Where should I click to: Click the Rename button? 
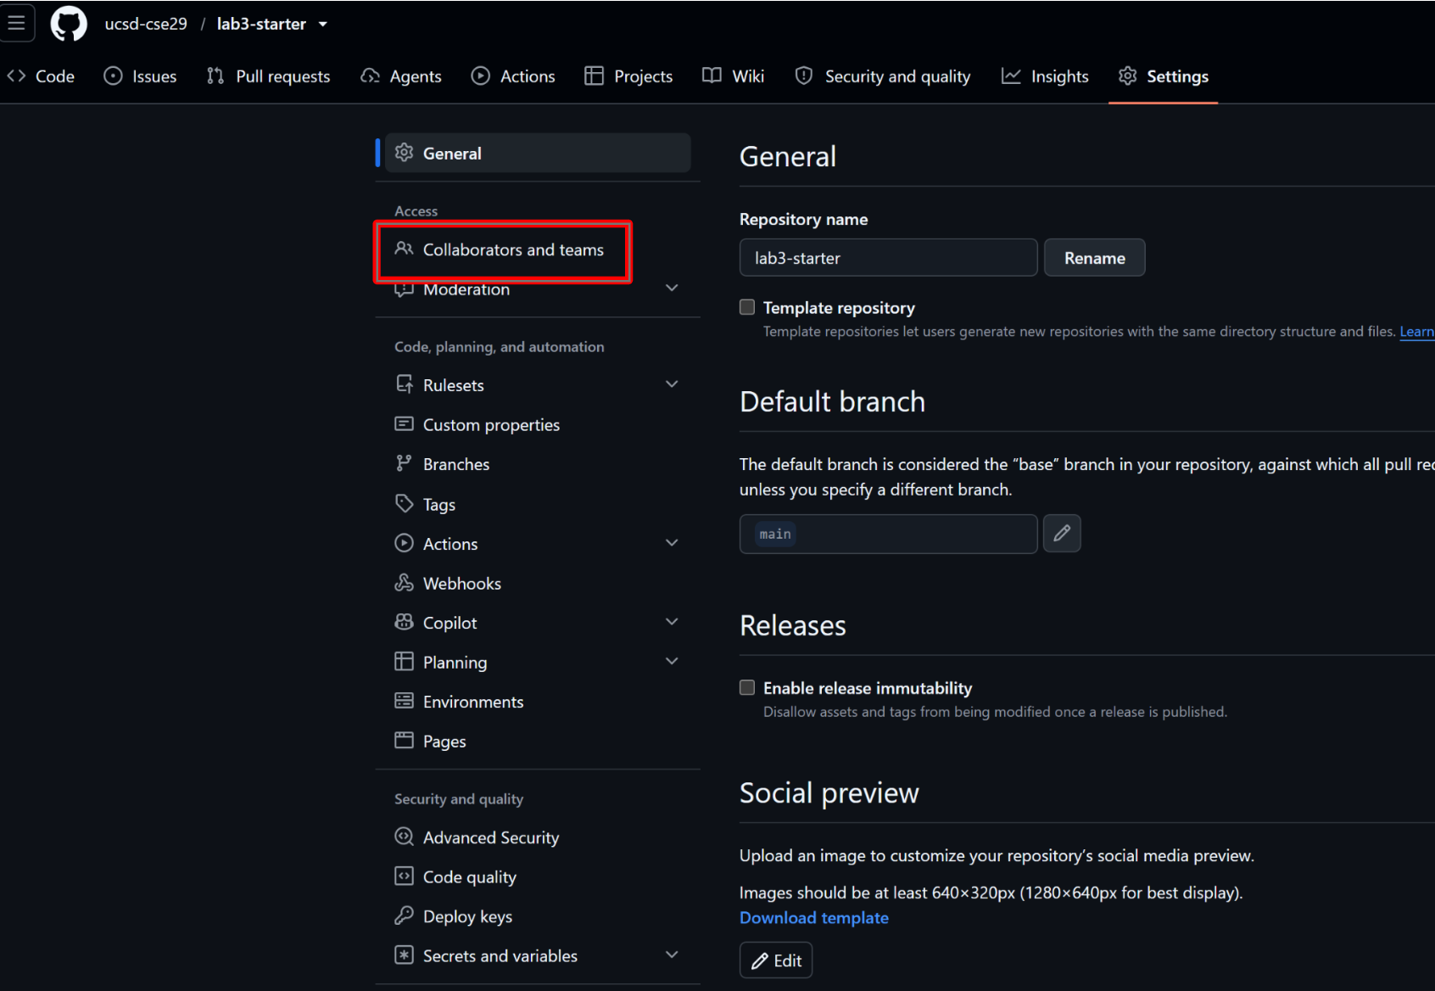coord(1095,258)
